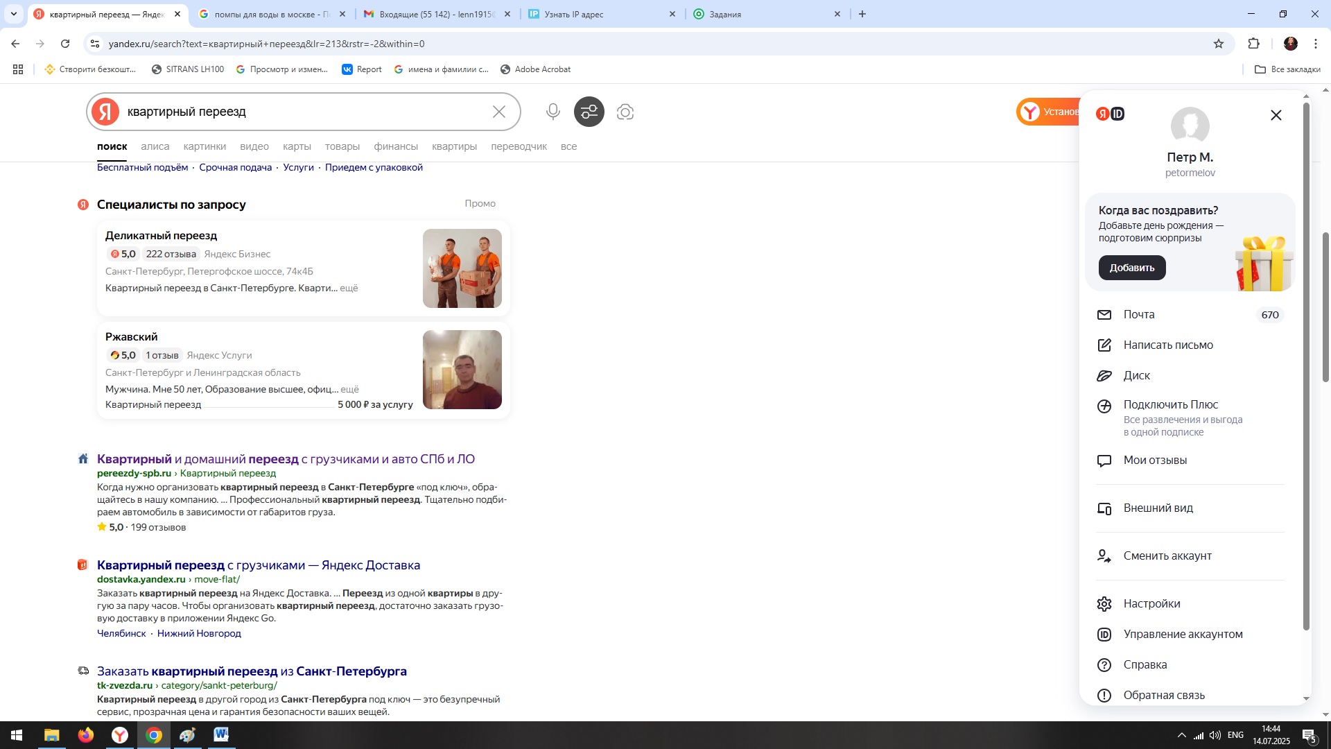1331x749 pixels.
Task: Select the карты search category
Action: [x=297, y=146]
